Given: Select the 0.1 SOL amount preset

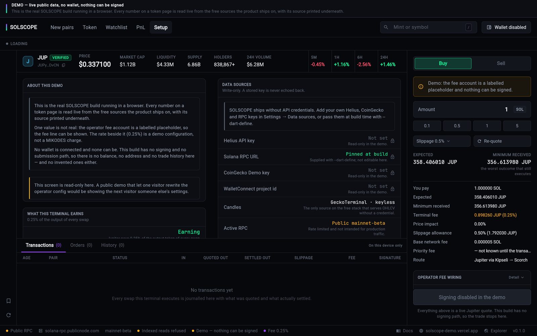Looking at the screenshot, I should tap(427, 126).
